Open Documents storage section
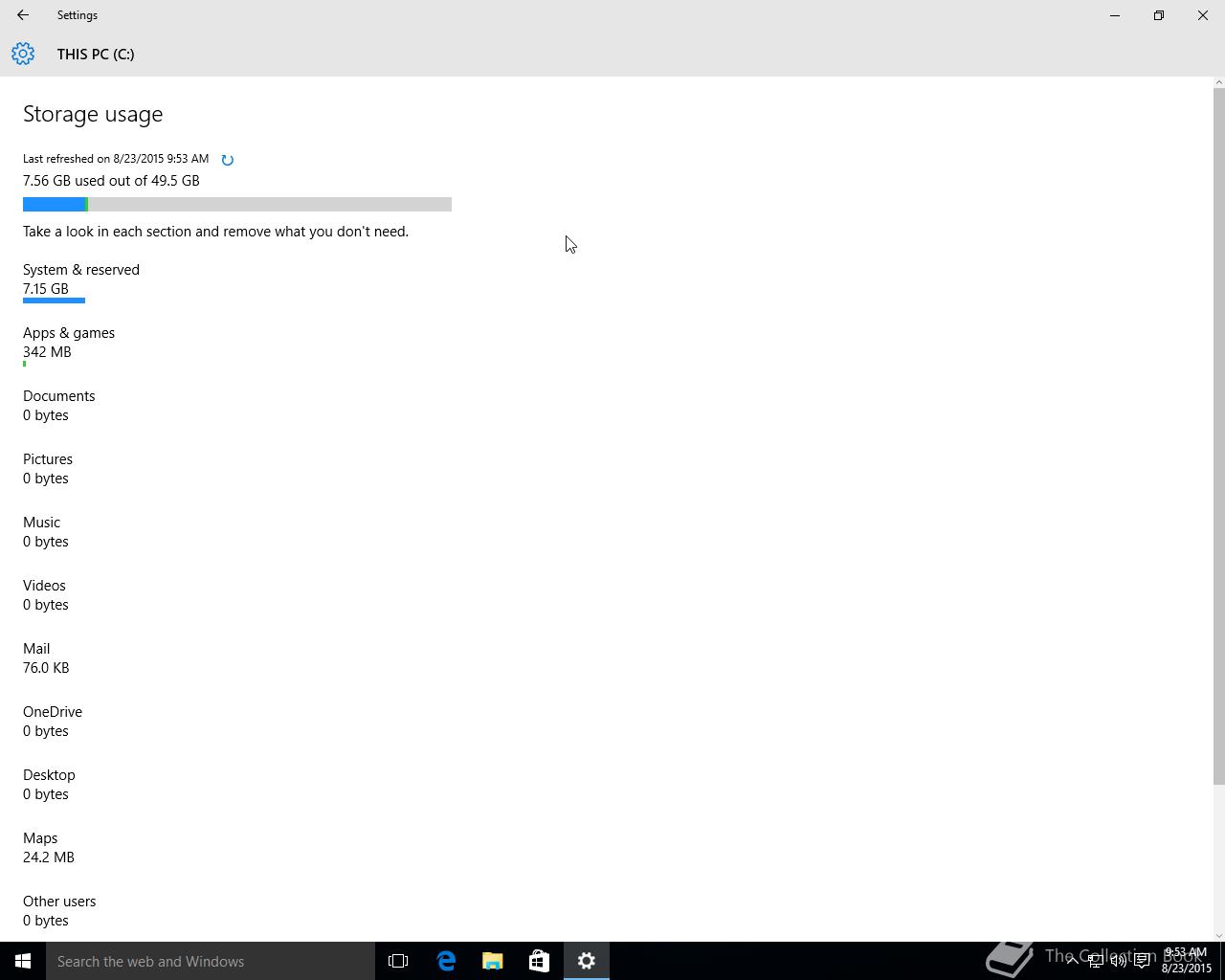This screenshot has width=1225, height=980. tap(59, 405)
